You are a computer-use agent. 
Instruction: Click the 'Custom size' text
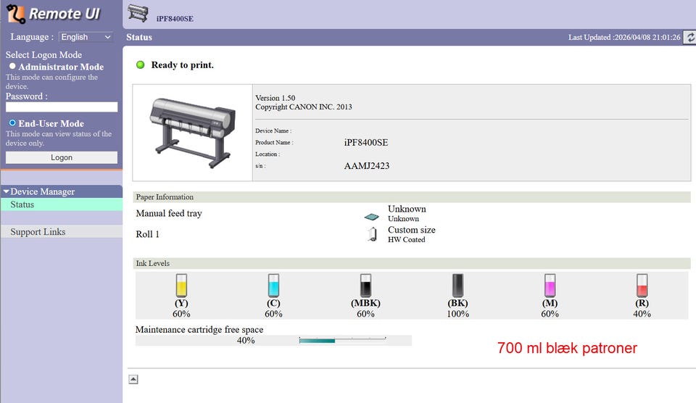click(412, 230)
